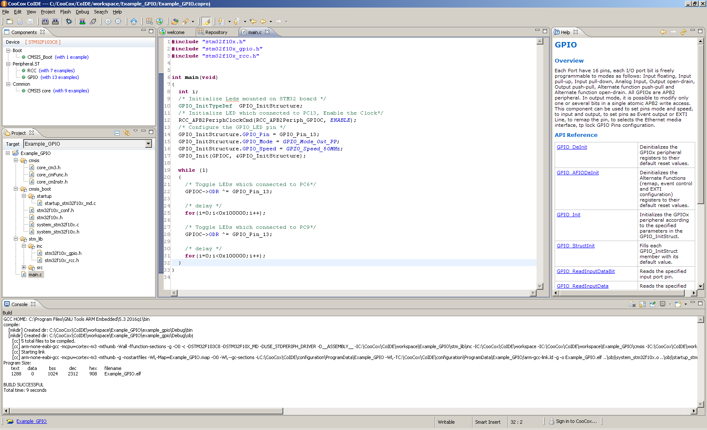Viewport: 707px width, 430px height.
Task: Open the Flash menu
Action: click(65, 12)
